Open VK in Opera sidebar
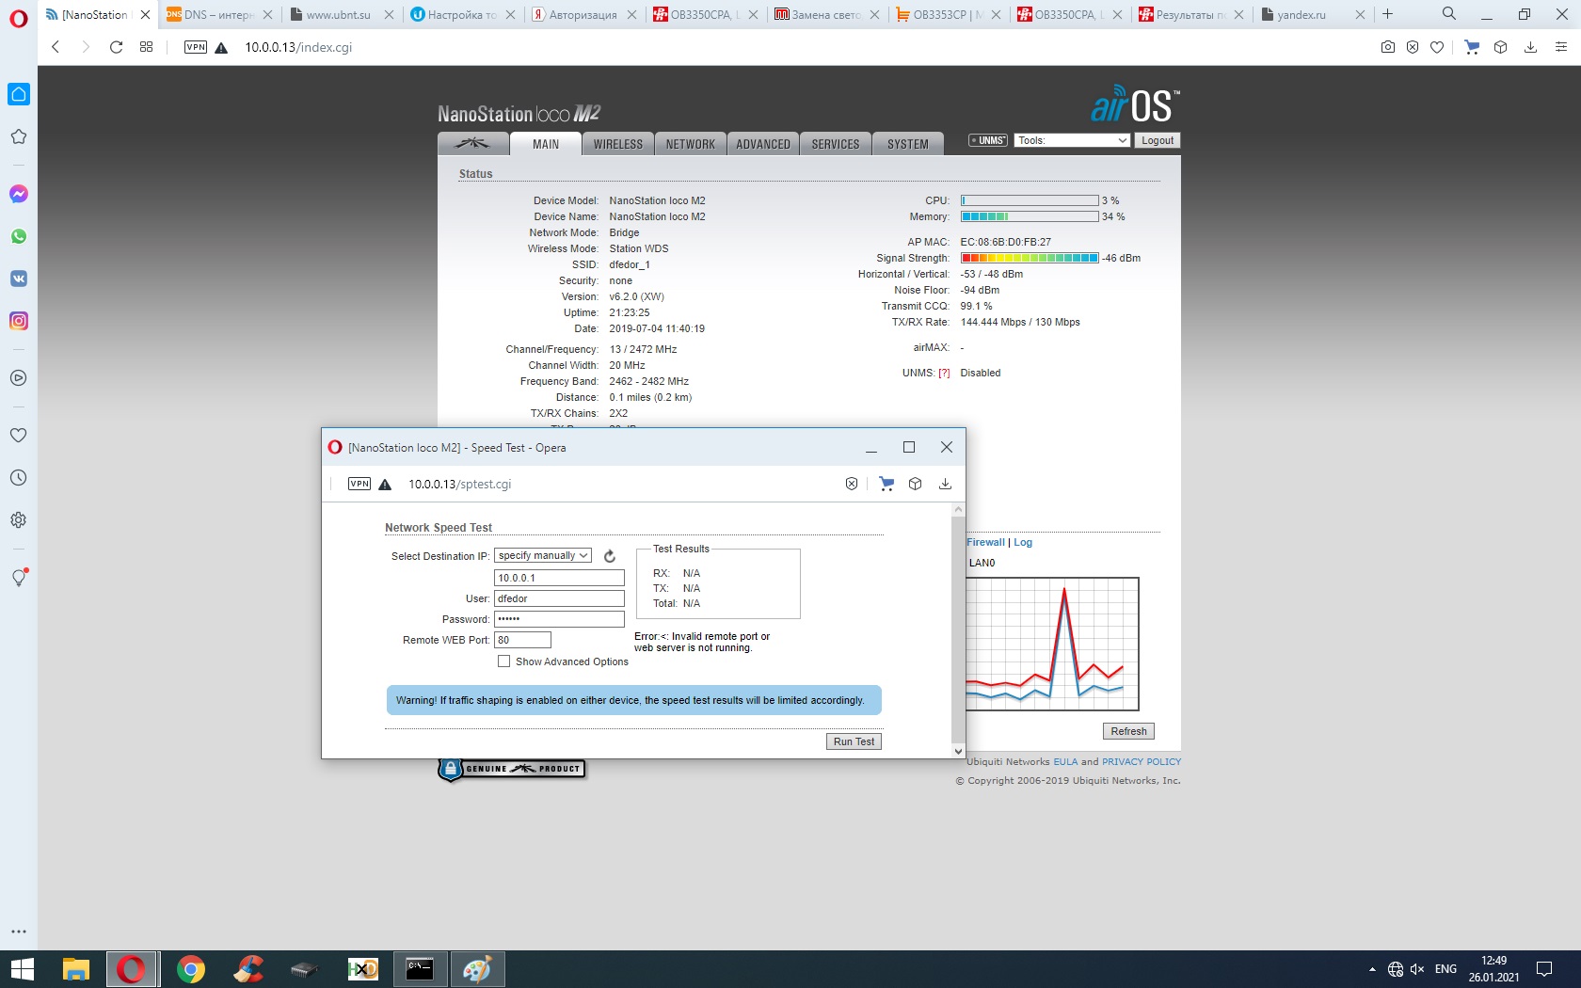This screenshot has width=1581, height=988. point(19,279)
